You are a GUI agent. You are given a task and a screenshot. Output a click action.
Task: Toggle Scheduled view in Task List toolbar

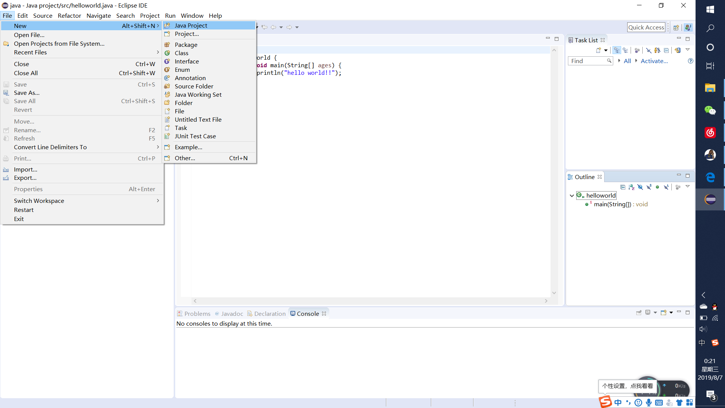click(626, 50)
